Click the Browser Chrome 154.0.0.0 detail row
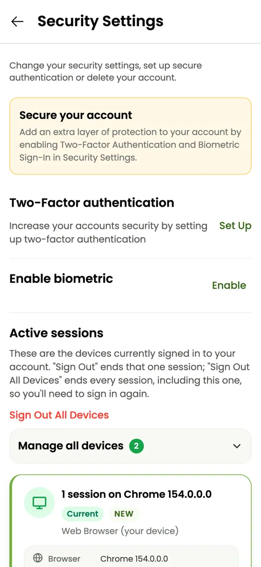 (132, 558)
